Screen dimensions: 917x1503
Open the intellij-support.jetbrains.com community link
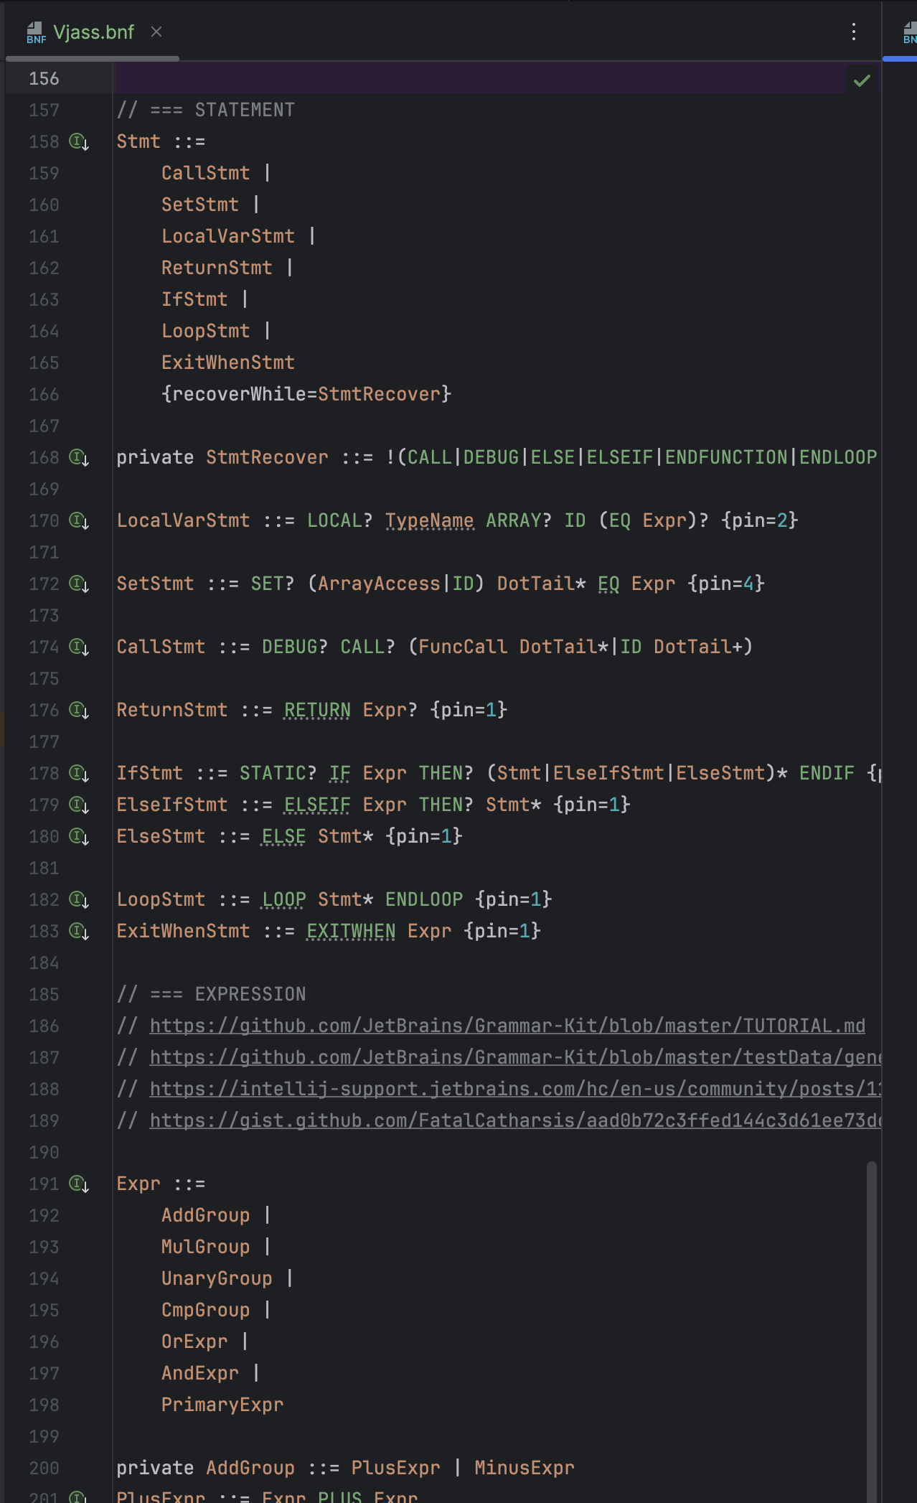pyautogui.click(x=514, y=1089)
